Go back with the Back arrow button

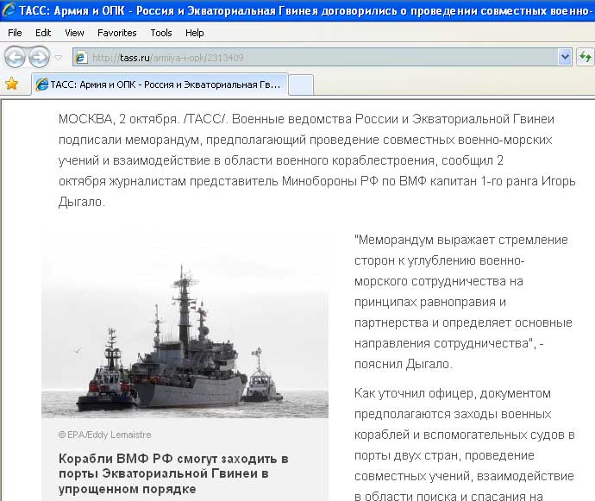tap(15, 57)
